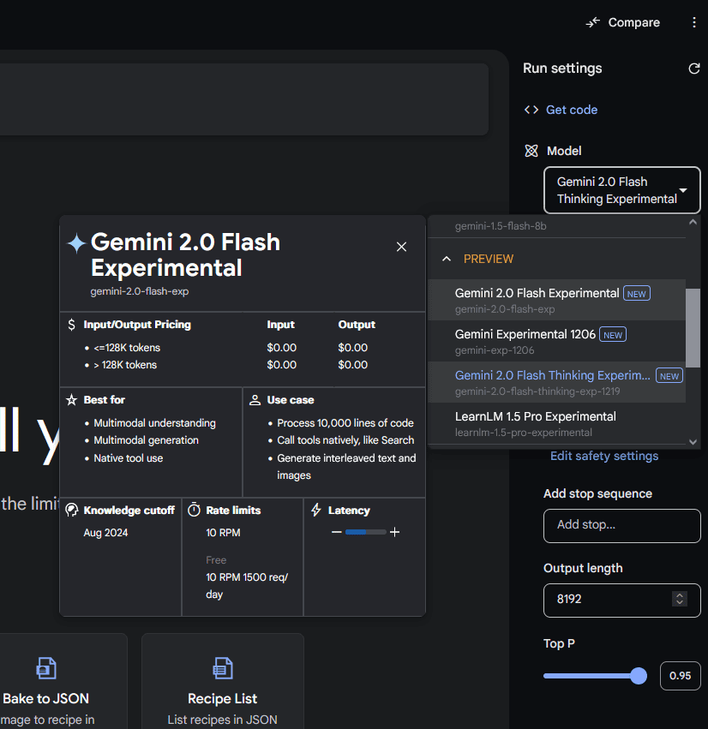Viewport: 708px width, 729px height.
Task: Click the dollar sign pricing icon
Action: pos(71,325)
